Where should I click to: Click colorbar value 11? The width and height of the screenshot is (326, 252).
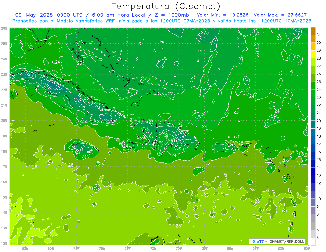[x=319, y=191]
